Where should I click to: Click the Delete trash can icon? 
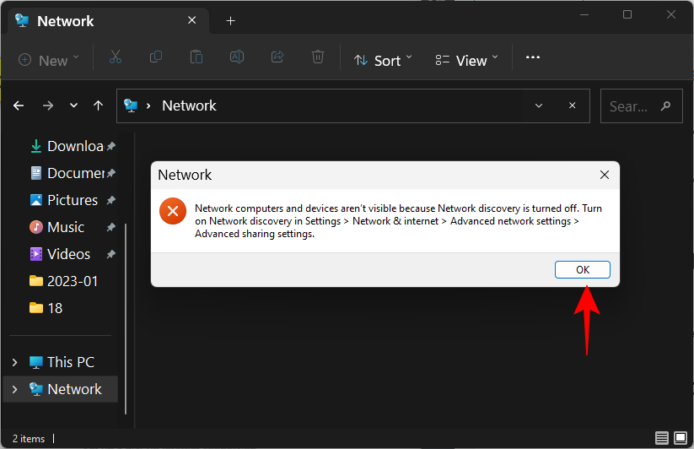318,57
